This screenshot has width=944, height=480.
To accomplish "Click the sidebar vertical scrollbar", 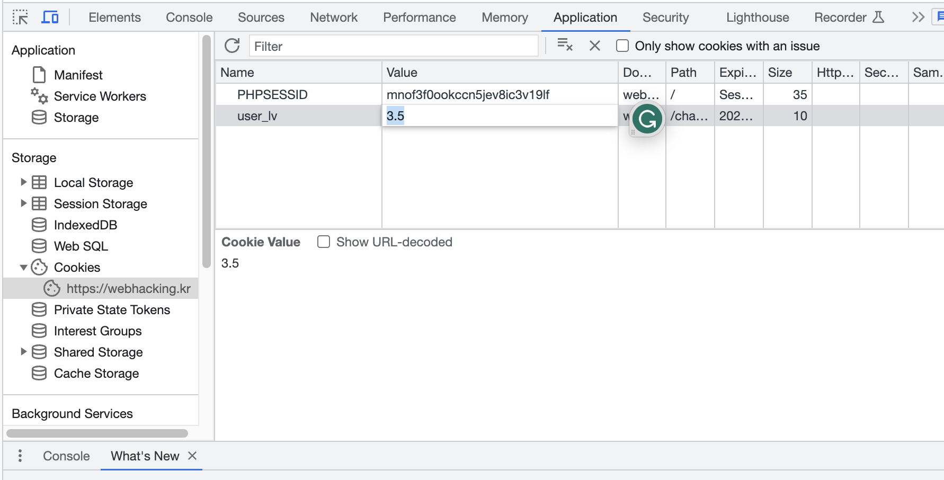I will (207, 152).
